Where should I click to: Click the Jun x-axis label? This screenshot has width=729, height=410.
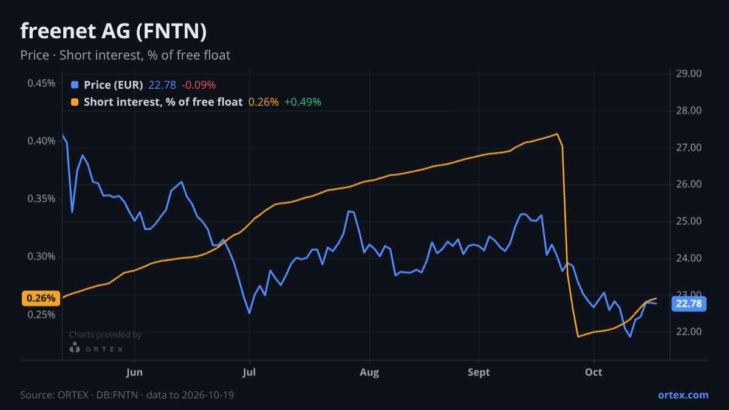134,372
